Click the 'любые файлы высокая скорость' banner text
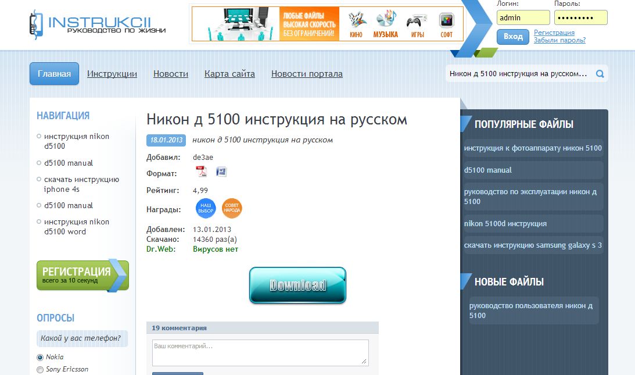This screenshot has width=635, height=375. coord(309,24)
